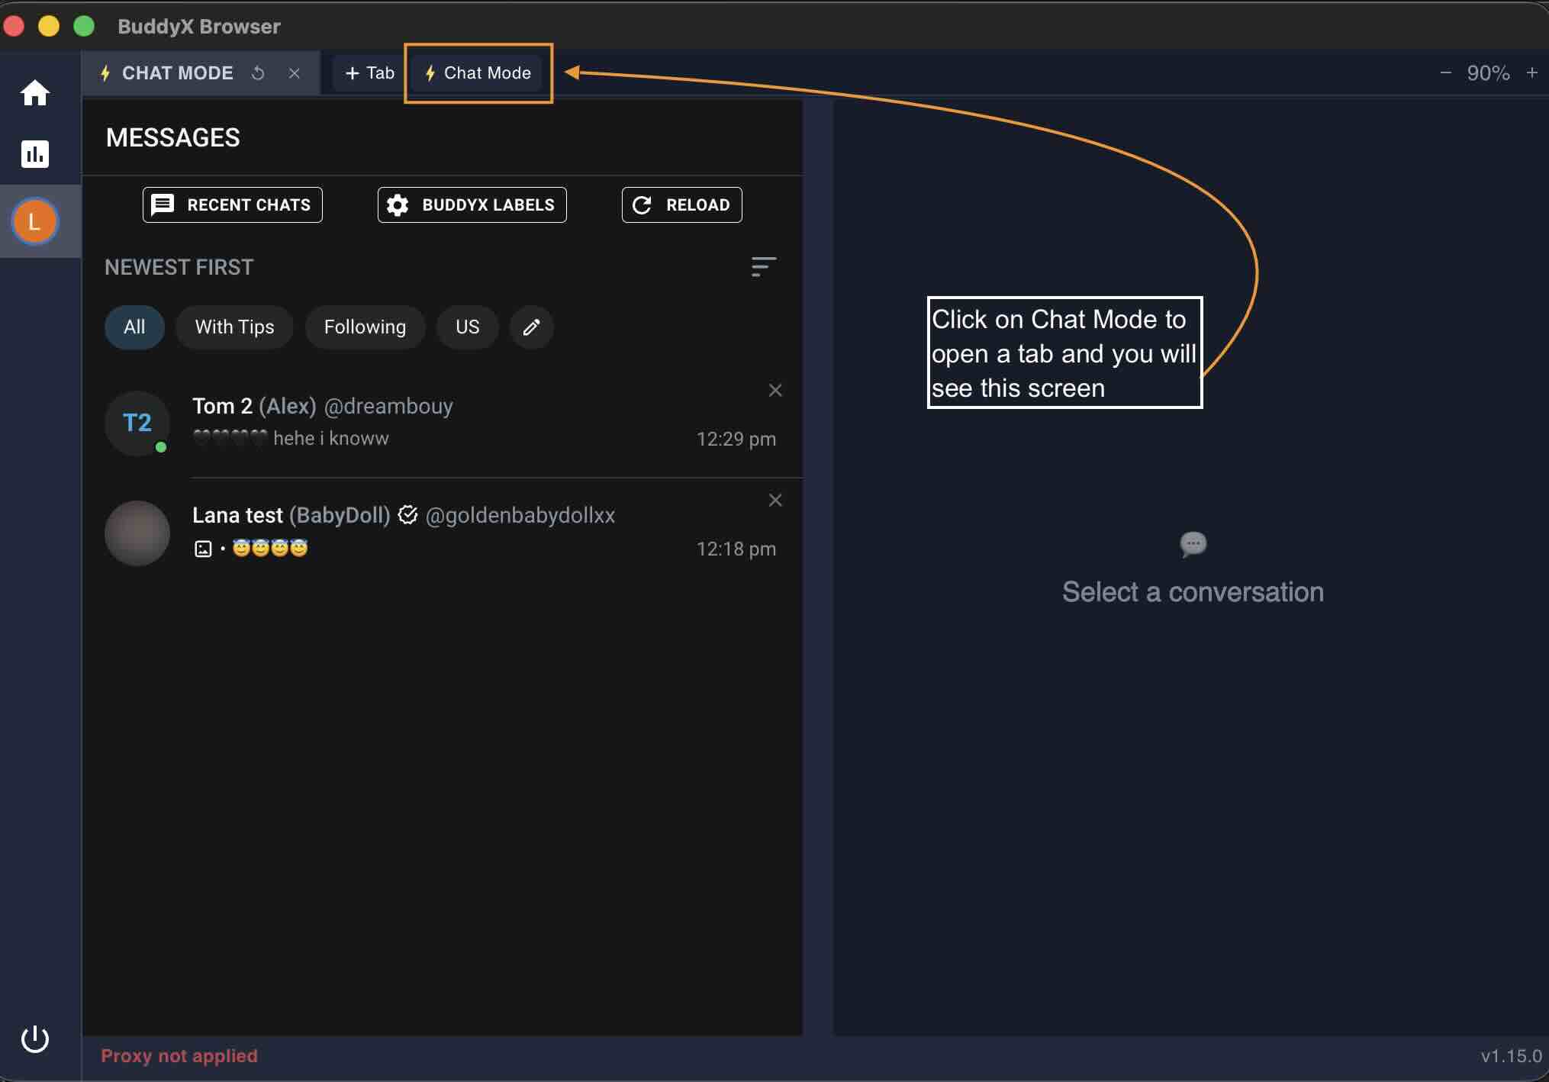This screenshot has width=1549, height=1082.
Task: Reload the CHAT MODE tab icon
Action: [x=259, y=73]
